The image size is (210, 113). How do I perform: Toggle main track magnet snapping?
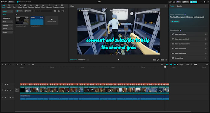[167, 64]
